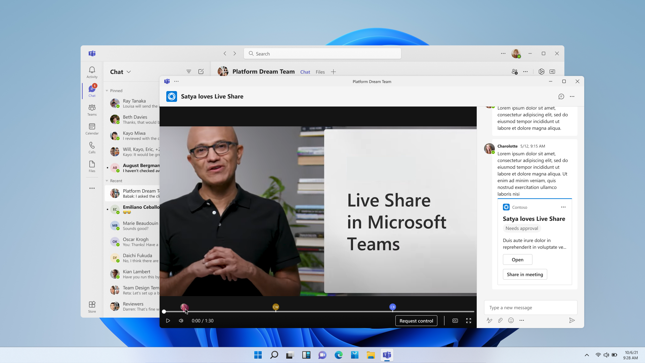Mute the video volume

181,321
